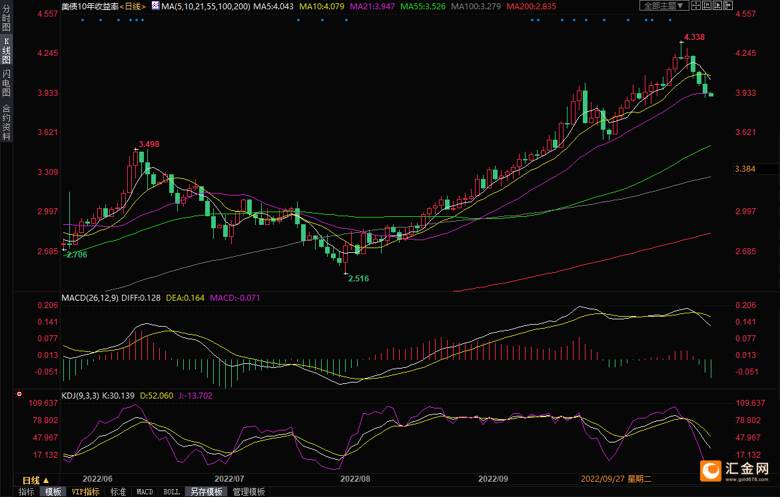
Task: Open 闪电图 from the left sidebar
Action: [x=6, y=83]
